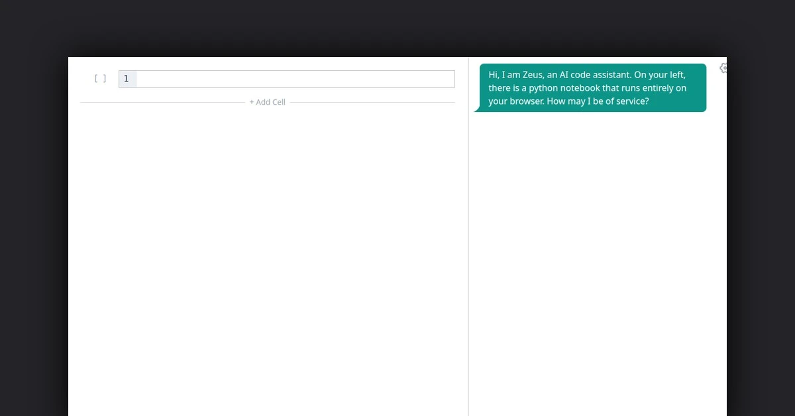Click the divider between notebook and chat
The width and height of the screenshot is (795, 416).
[x=468, y=265]
